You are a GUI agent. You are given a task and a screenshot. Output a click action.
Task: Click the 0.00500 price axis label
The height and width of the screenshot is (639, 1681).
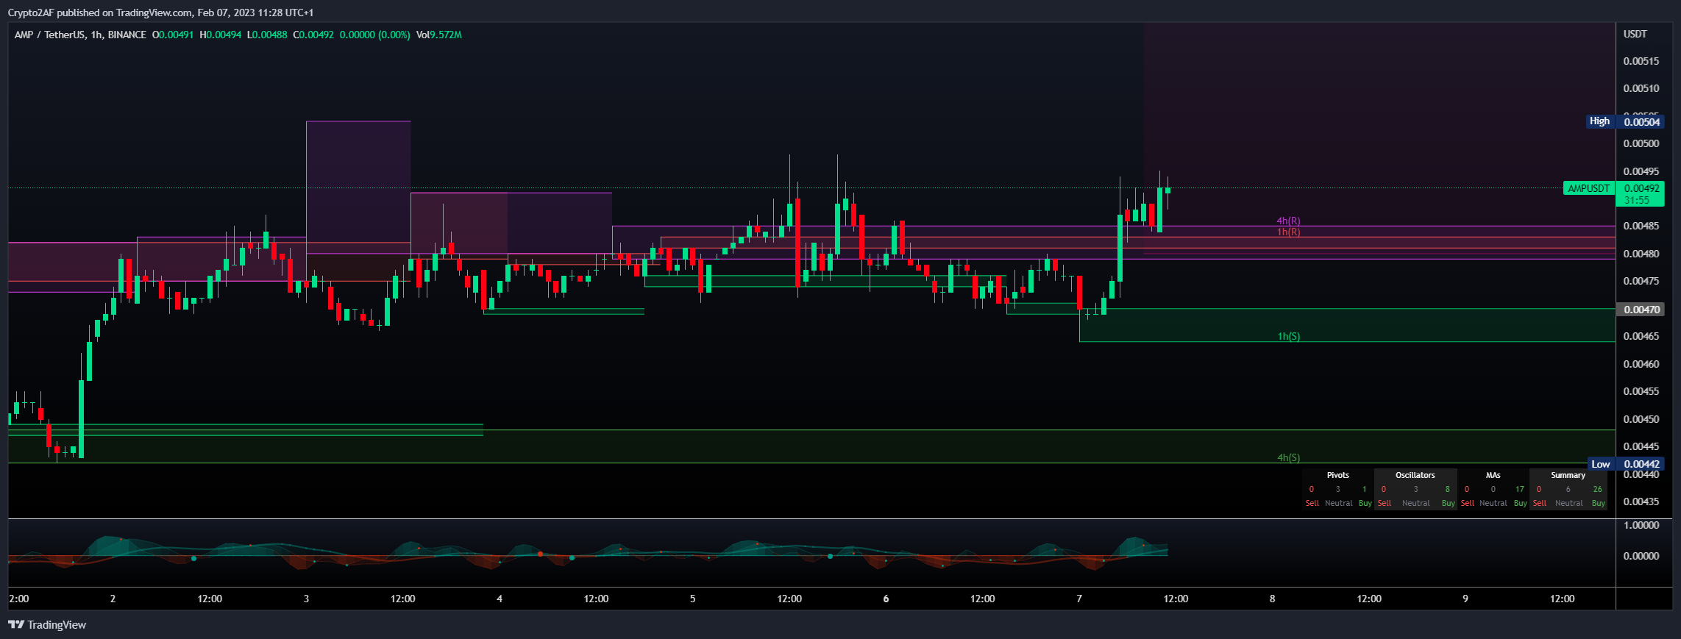click(x=1641, y=143)
